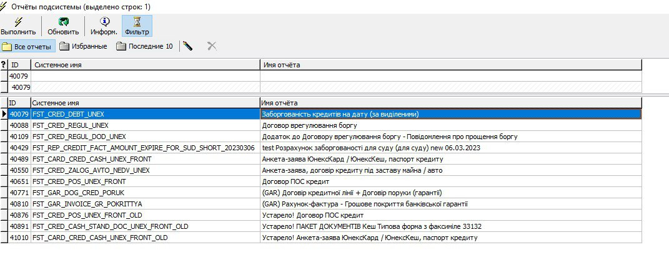Viewport: 669px width, 265px height.
Task: Click the pencil edit icon
Action: (187, 46)
